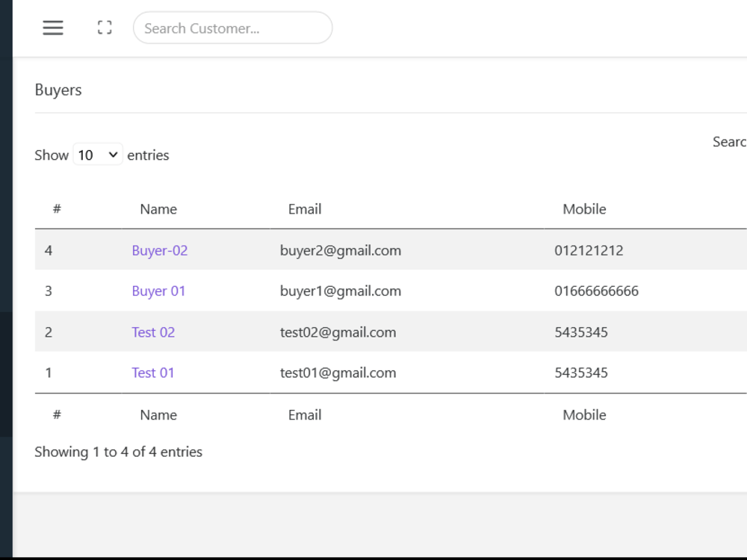Screen dimensions: 747x560
Task: Select the buyer2@gmail.com email cell
Action: (x=341, y=250)
